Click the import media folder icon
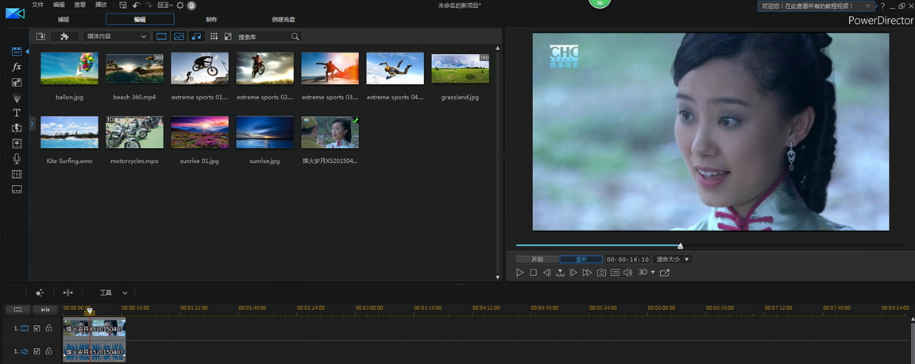915x364 pixels. (41, 37)
